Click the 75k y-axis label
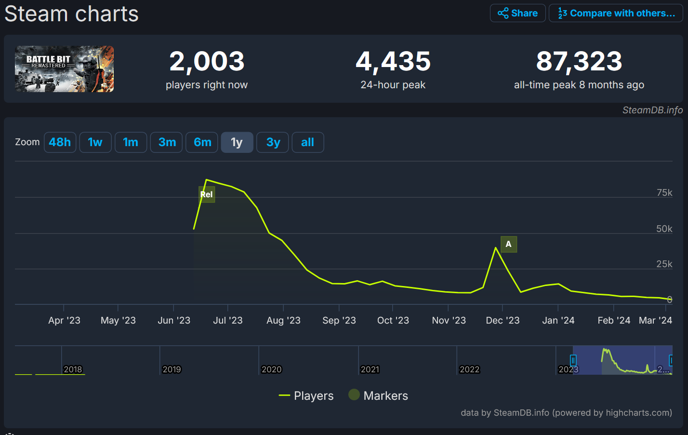 [x=664, y=192]
